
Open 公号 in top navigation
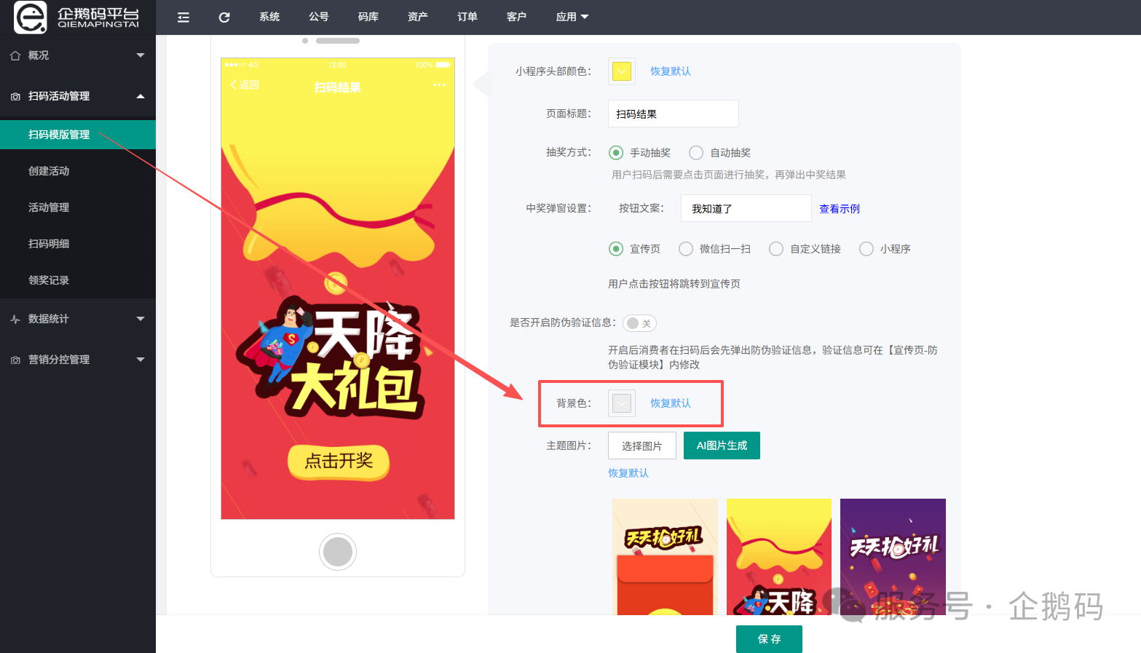coord(319,17)
